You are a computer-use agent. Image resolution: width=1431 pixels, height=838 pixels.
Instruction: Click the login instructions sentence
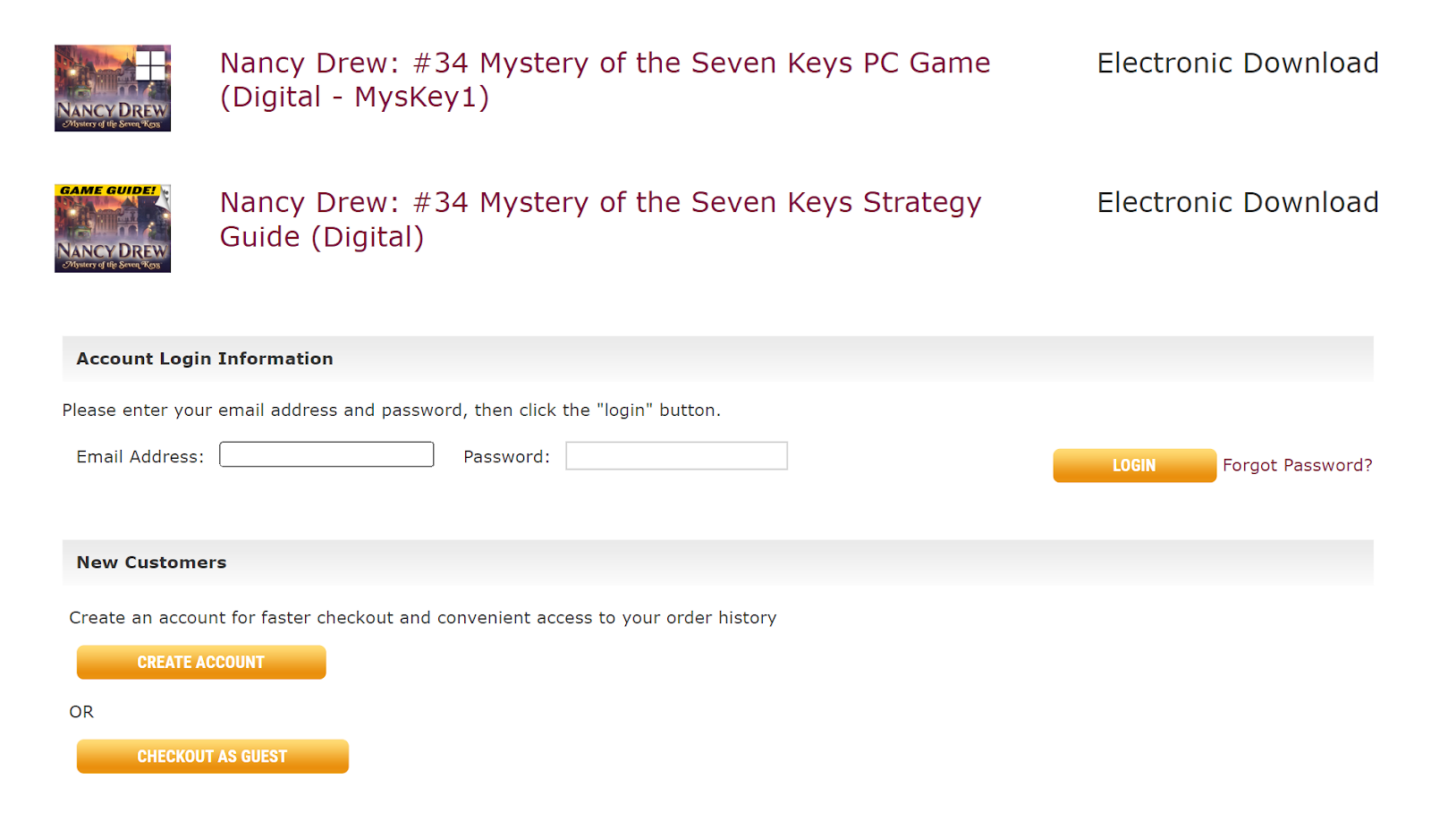391,411
